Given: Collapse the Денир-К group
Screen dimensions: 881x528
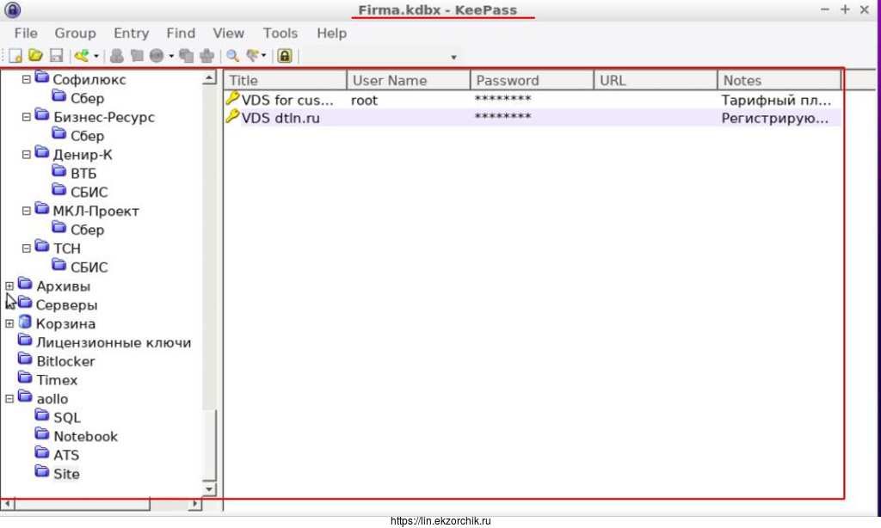Looking at the screenshot, I should [x=27, y=155].
